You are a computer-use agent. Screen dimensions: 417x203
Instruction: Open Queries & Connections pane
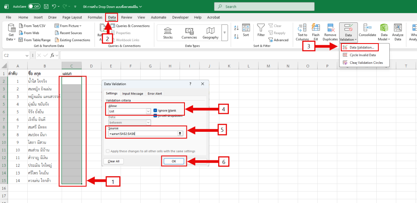pyautogui.click(x=130, y=26)
